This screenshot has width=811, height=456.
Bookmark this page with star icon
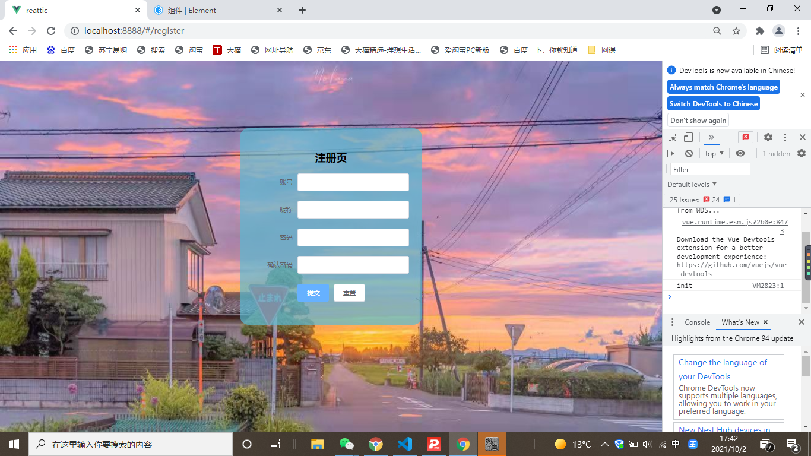pos(736,31)
